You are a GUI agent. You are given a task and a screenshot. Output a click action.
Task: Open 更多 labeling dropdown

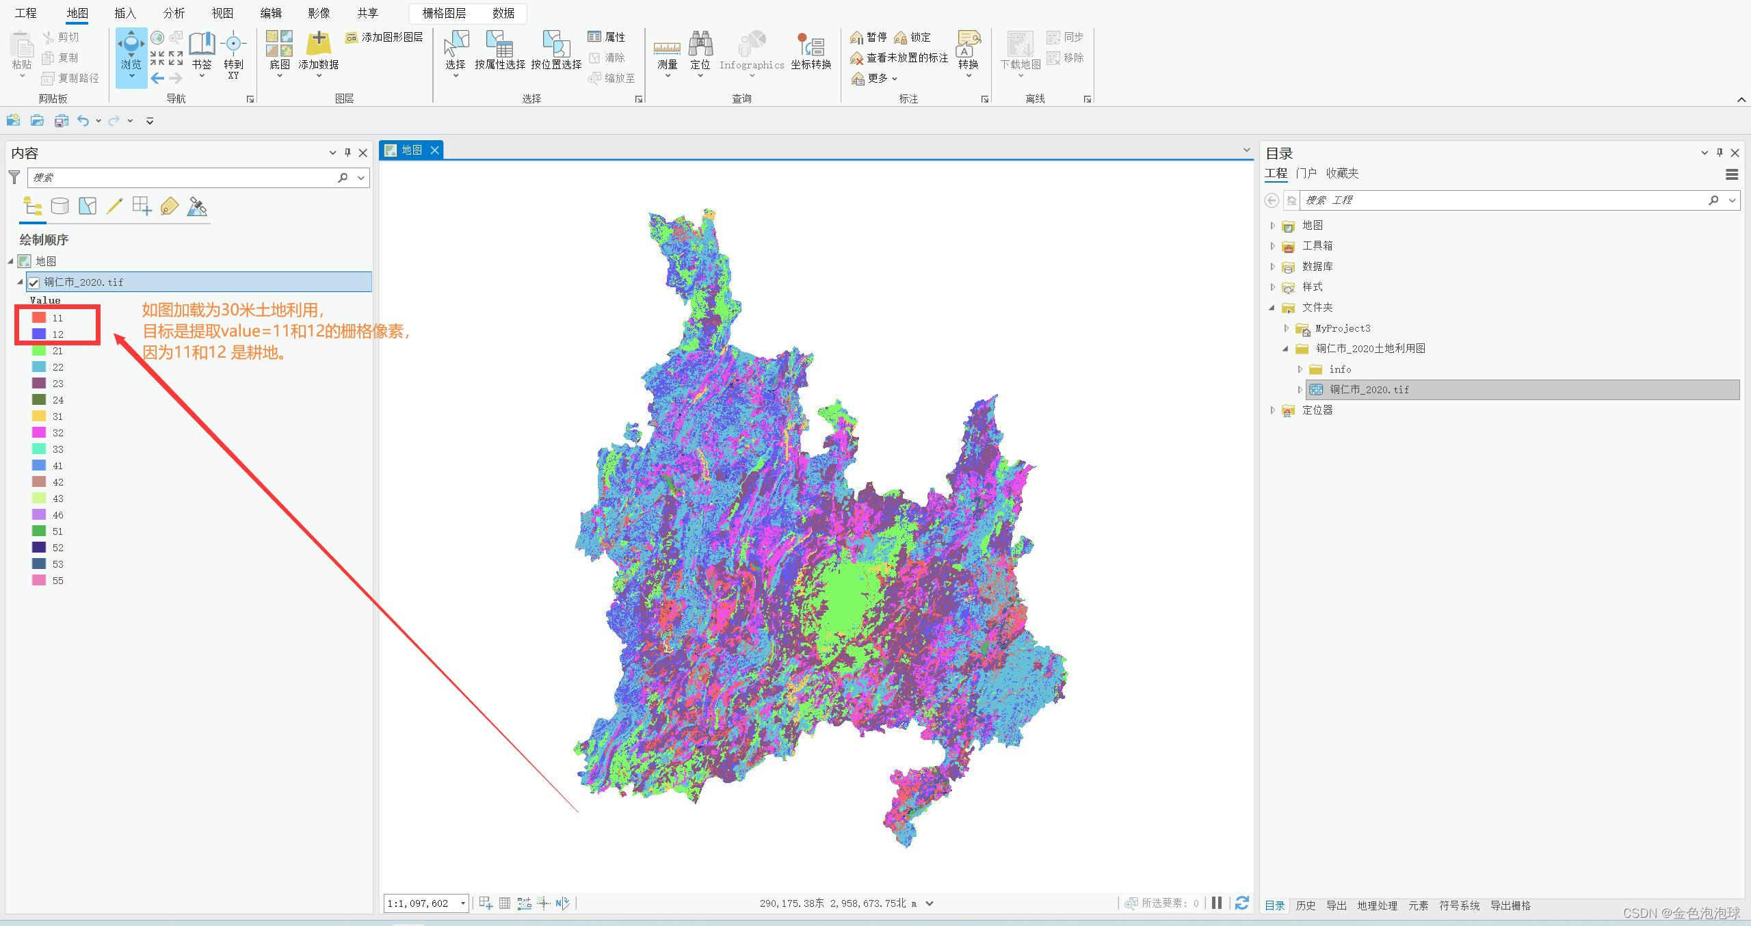[874, 79]
